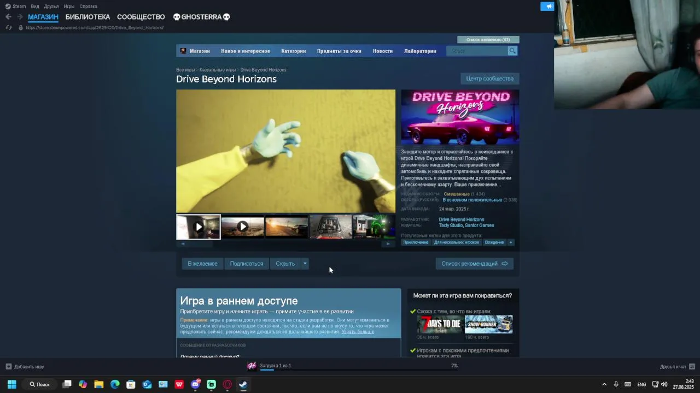
Task: Open the SnowRunner game capsule
Action: [x=488, y=324]
